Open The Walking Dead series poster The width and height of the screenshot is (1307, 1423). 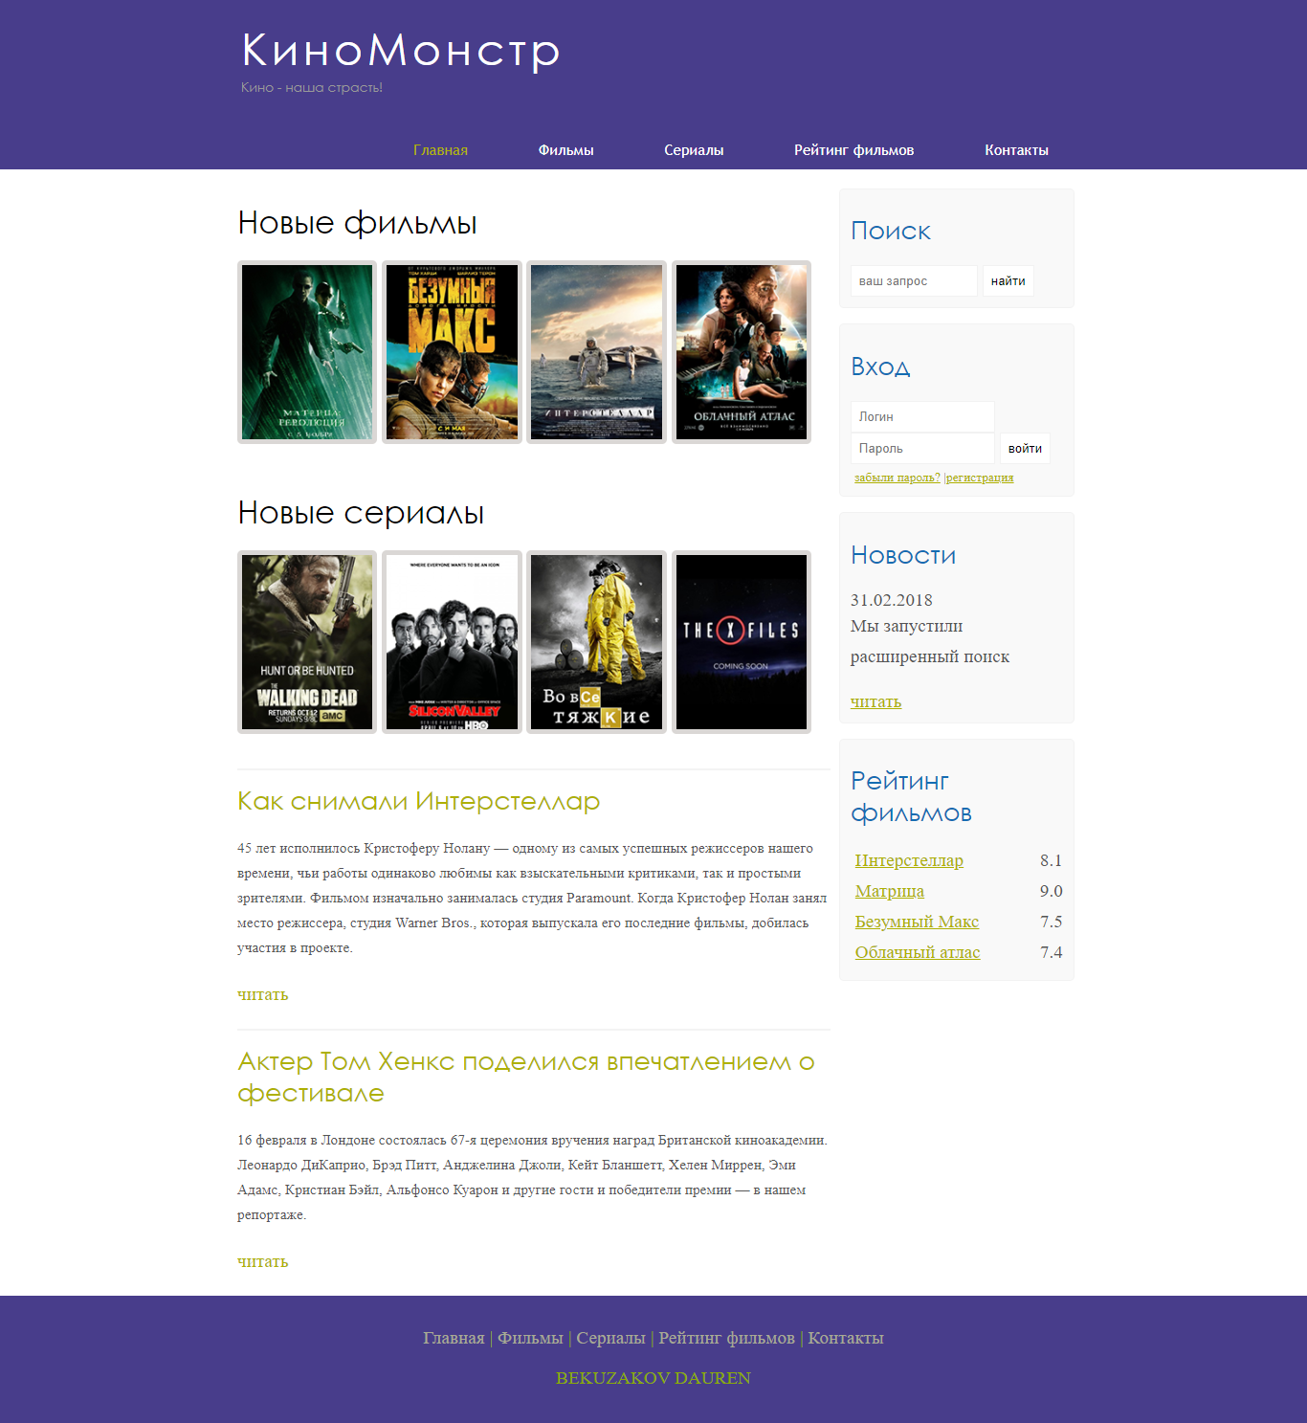(x=307, y=642)
